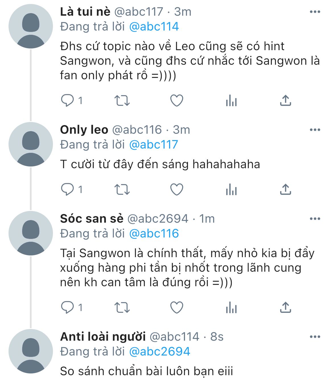Retweet the Là tui nè tweet
The image size is (333, 384).
coord(122,101)
